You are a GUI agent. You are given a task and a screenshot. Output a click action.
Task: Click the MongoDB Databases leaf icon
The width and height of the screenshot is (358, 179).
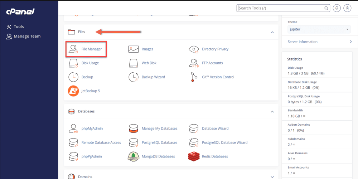coord(134,156)
